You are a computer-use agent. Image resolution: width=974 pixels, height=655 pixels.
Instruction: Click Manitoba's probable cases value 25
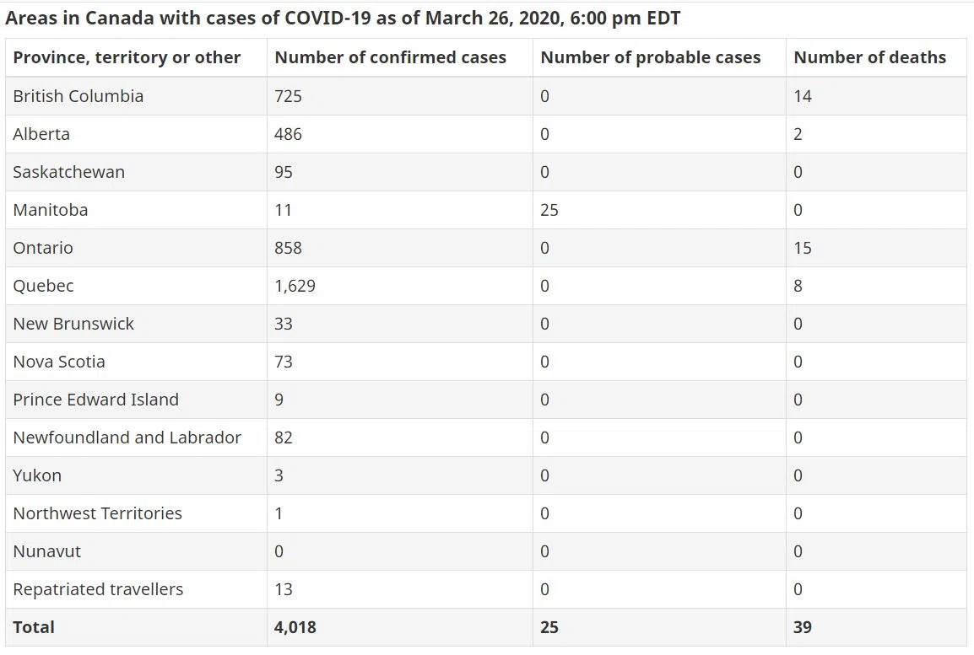tap(549, 210)
